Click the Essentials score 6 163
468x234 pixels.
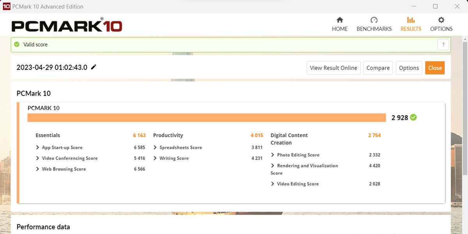coord(139,135)
